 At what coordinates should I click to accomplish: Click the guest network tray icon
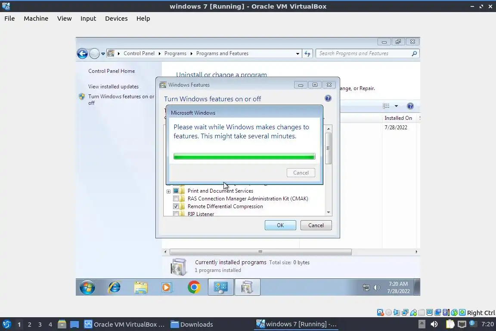[366, 287]
